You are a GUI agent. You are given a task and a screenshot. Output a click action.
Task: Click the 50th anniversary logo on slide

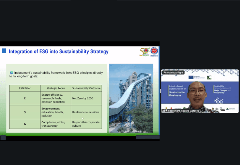coord(145,52)
